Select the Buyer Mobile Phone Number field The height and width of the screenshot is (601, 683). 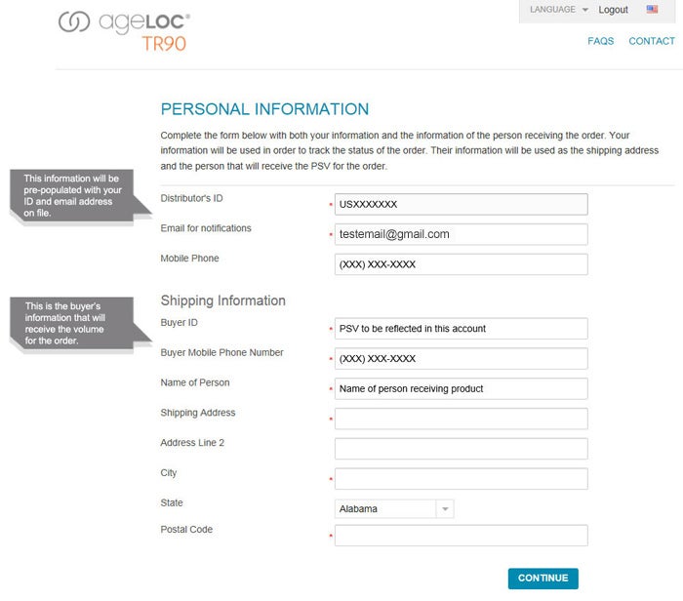coord(461,359)
